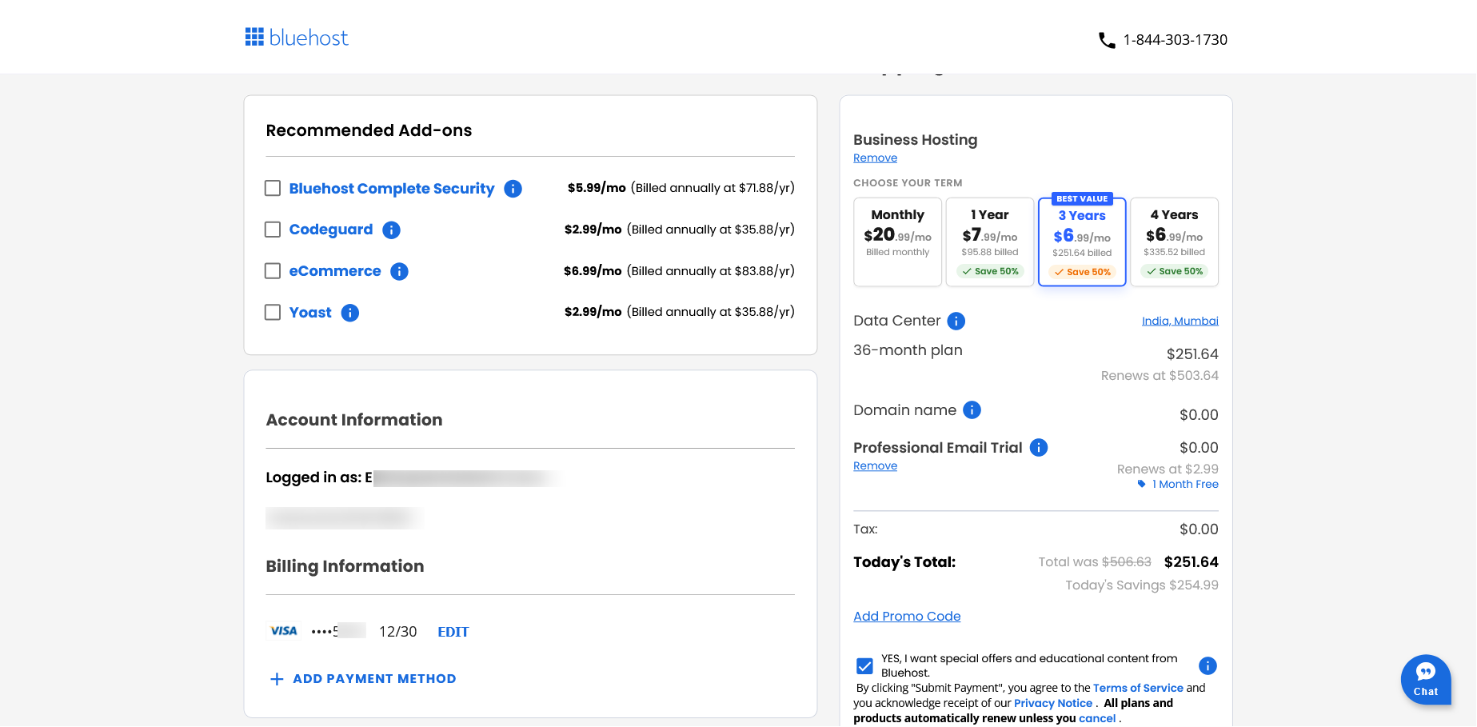1477x727 pixels.
Task: Click the plus icon for adding payment
Action: (277, 679)
